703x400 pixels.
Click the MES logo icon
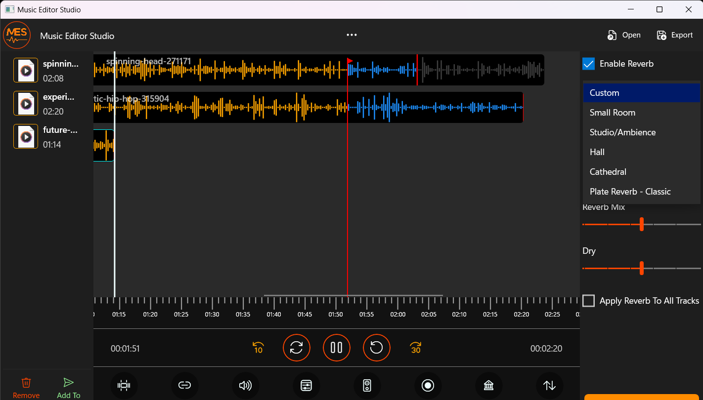click(x=17, y=35)
